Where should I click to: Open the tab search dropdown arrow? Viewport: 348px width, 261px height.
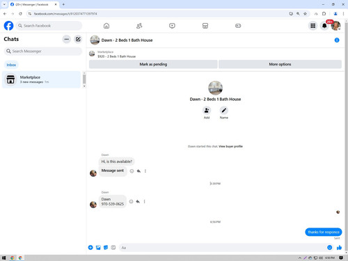click(4, 4)
